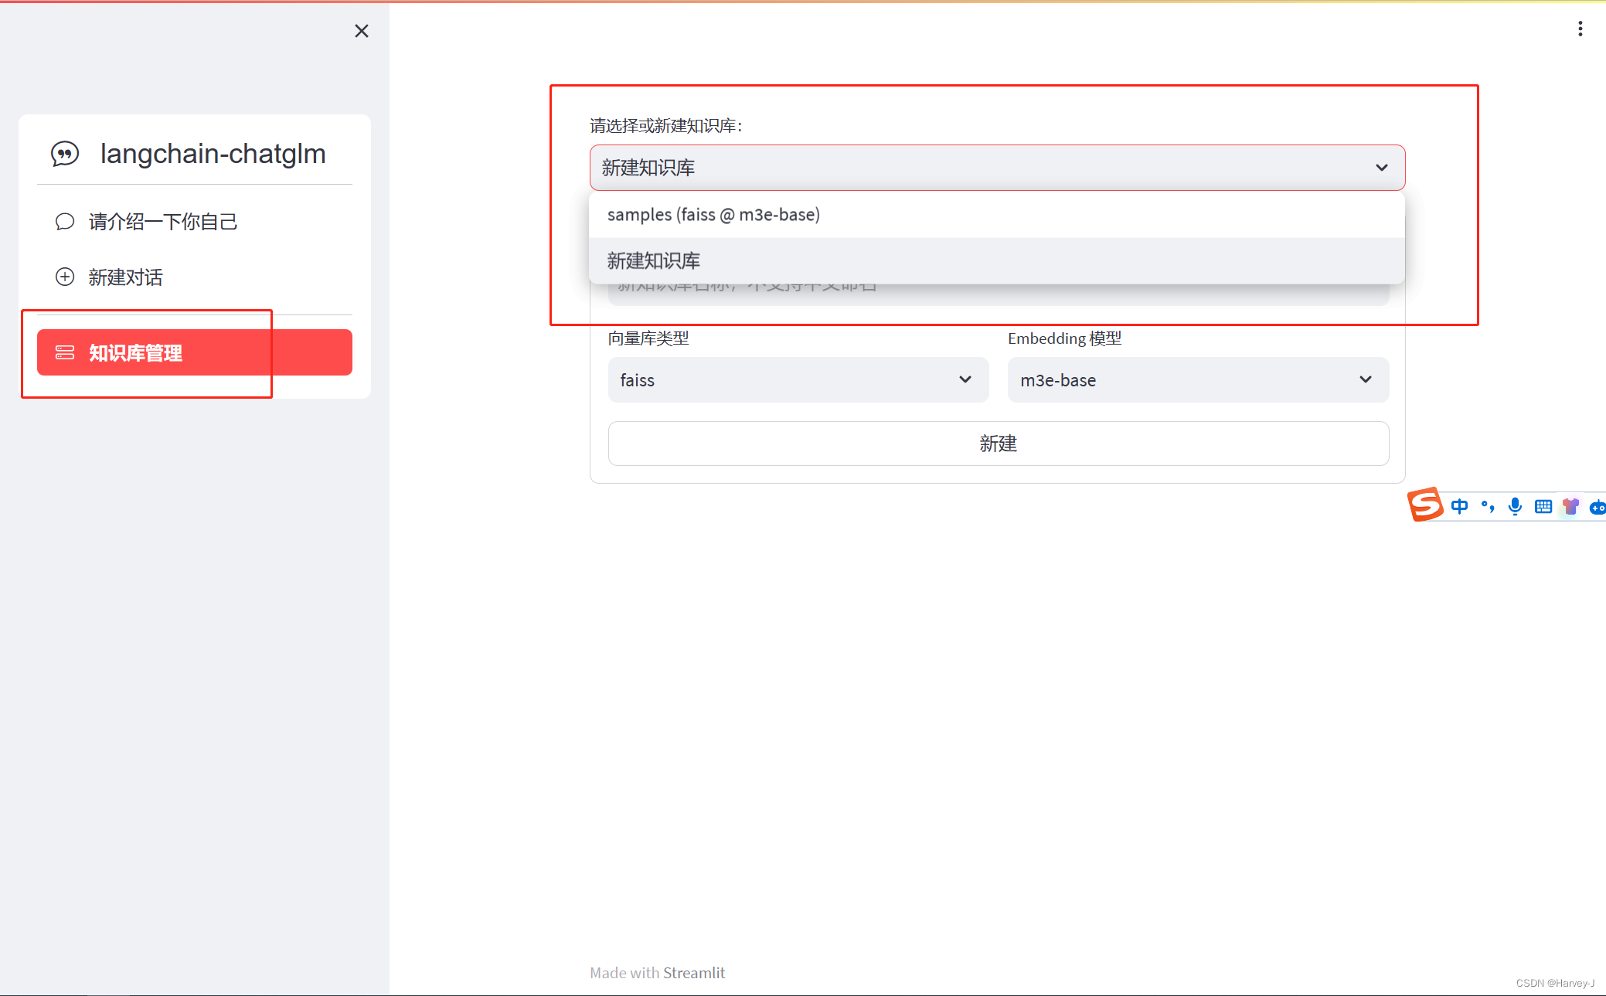
Task: Open the 请介绍一下你自己 conversation
Action: (162, 222)
